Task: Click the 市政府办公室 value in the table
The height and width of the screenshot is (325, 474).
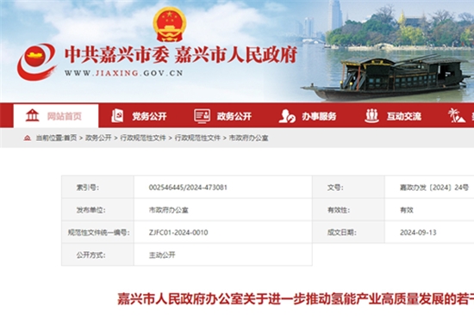Action: point(169,210)
